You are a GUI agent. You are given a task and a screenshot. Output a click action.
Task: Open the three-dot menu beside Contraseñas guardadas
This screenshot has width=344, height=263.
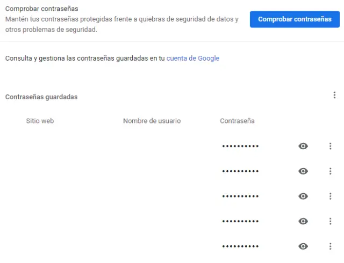tap(334, 95)
